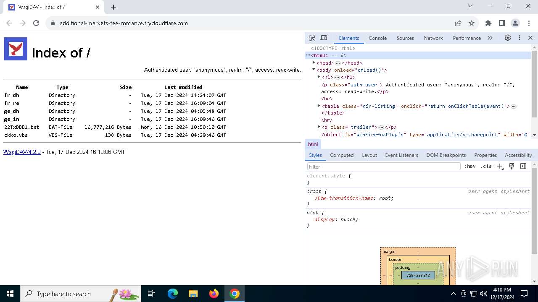Switch to the Sources tab

point(405,38)
